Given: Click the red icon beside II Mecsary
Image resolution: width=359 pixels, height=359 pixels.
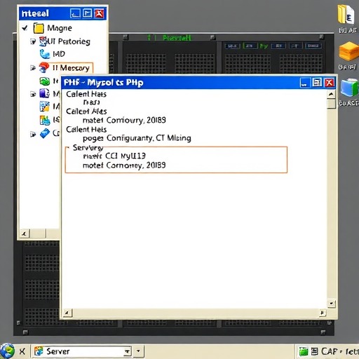Looking at the screenshot, I should (44, 68).
